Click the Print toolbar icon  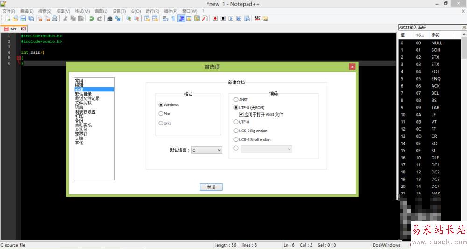(x=55, y=19)
